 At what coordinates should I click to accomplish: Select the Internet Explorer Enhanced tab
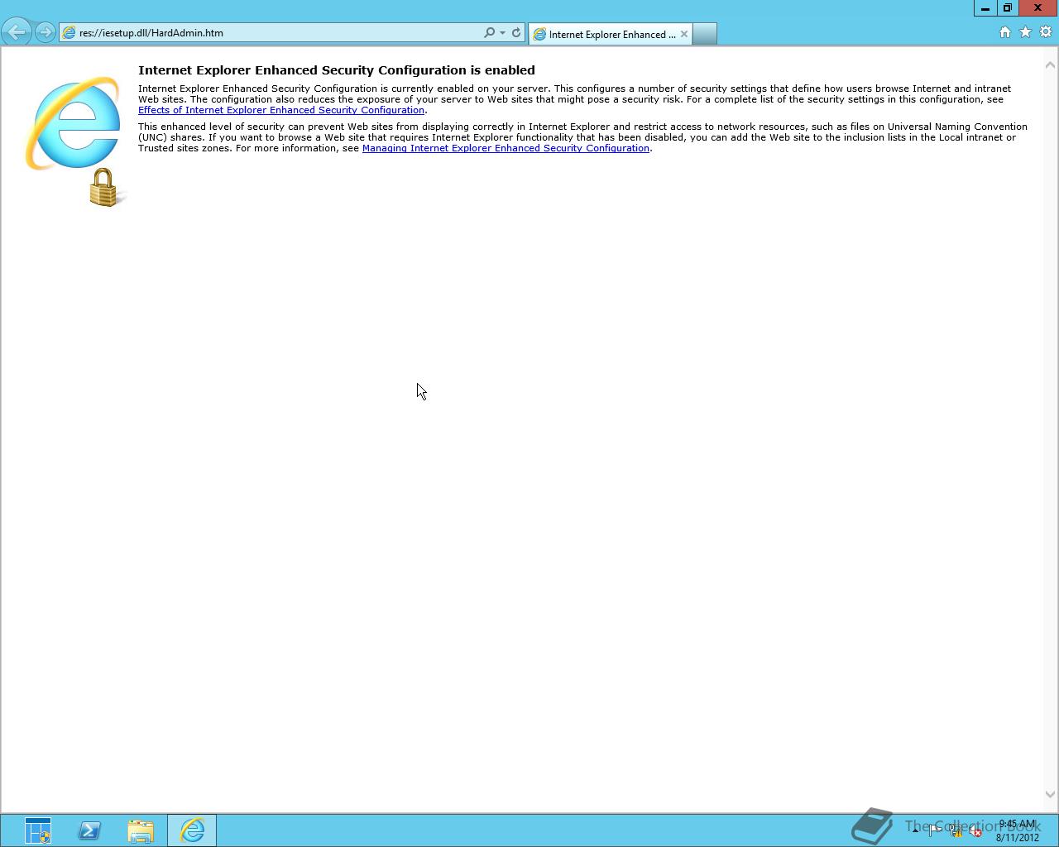click(610, 34)
